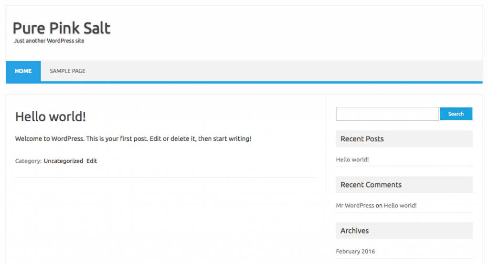Open Hello world! in Recent Comments
Image resolution: width=489 pixels, height=264 pixels.
tap(400, 205)
